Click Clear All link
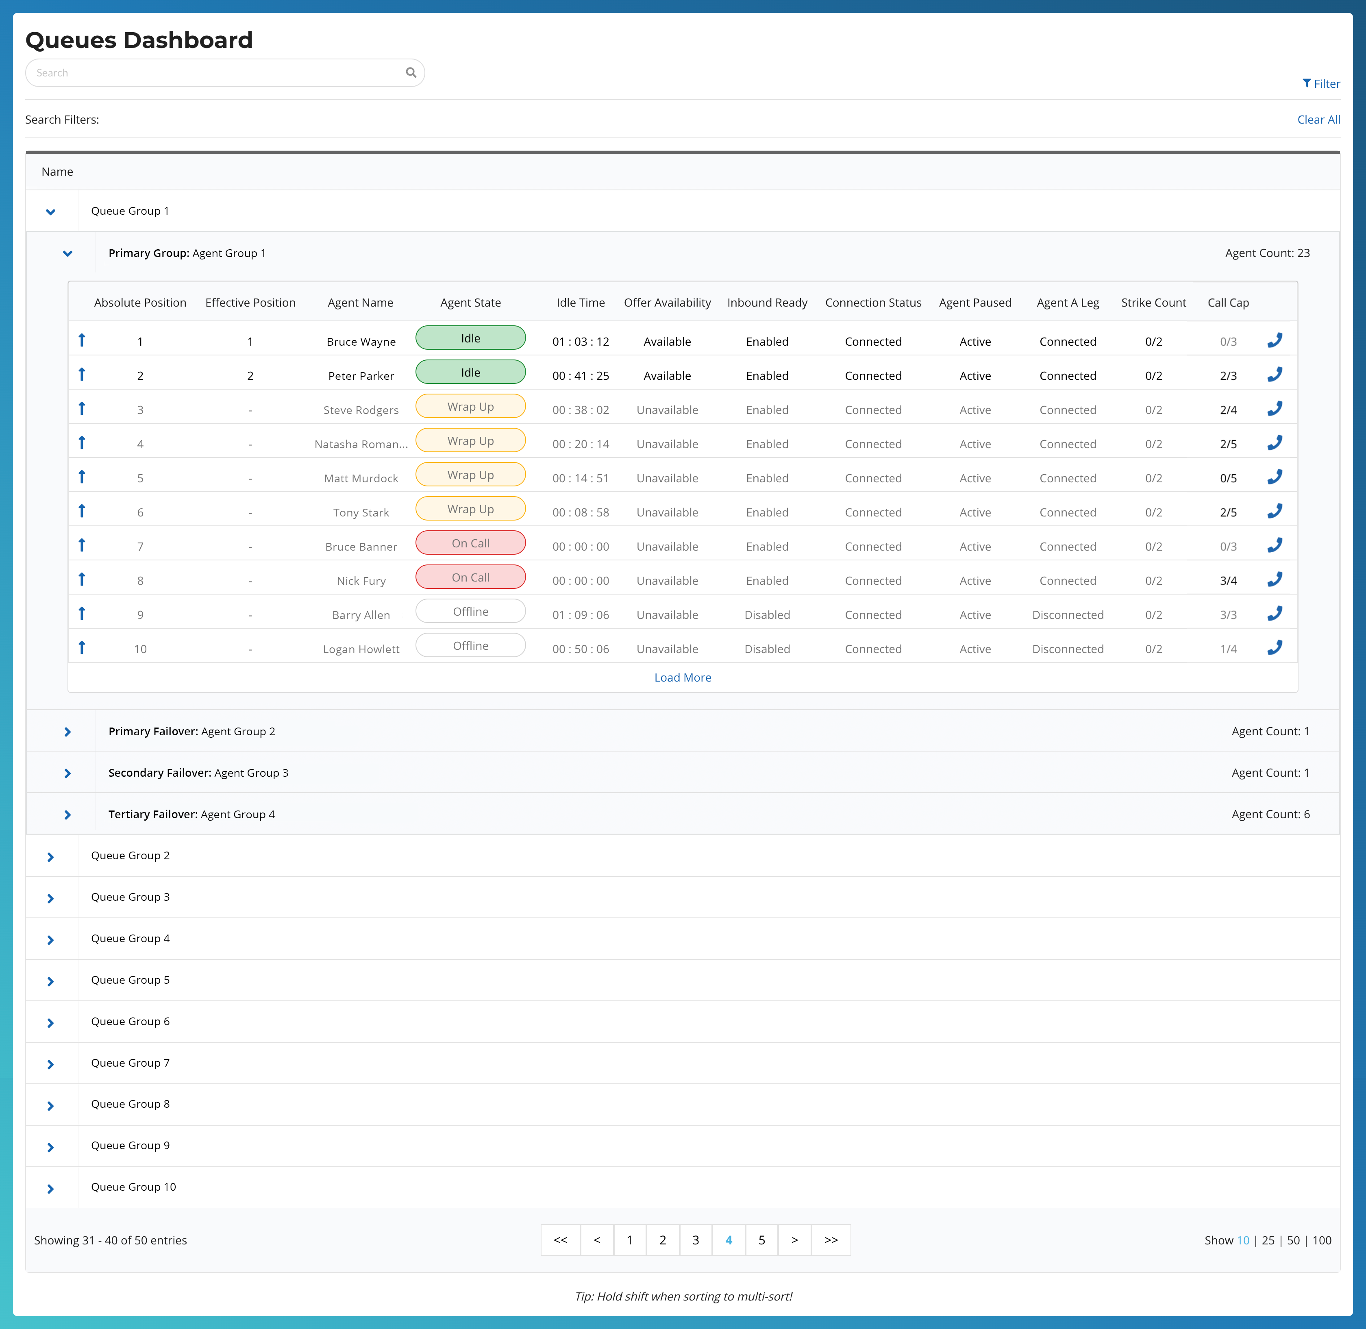This screenshot has width=1366, height=1329. point(1318,120)
